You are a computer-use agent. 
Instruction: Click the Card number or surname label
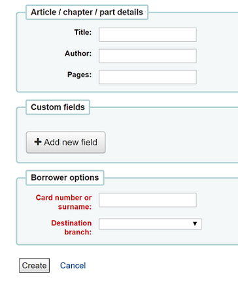click(63, 202)
